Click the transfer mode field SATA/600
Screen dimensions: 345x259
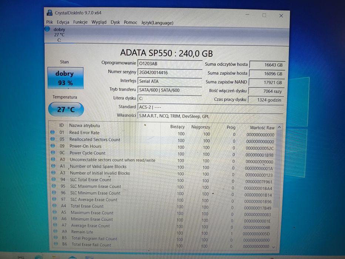click(170, 90)
